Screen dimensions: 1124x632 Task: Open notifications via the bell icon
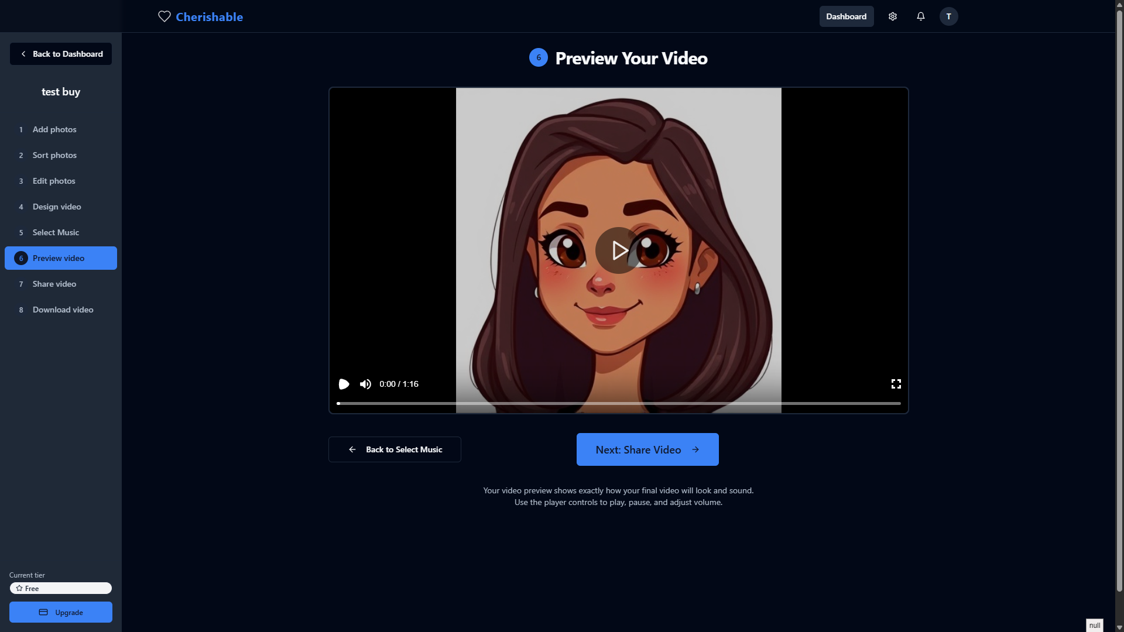pyautogui.click(x=920, y=16)
